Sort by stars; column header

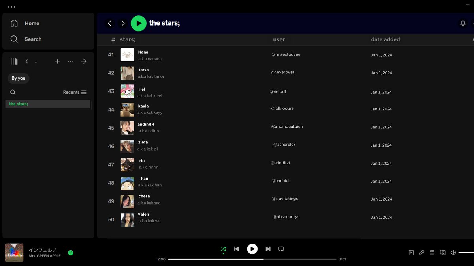pos(128,39)
